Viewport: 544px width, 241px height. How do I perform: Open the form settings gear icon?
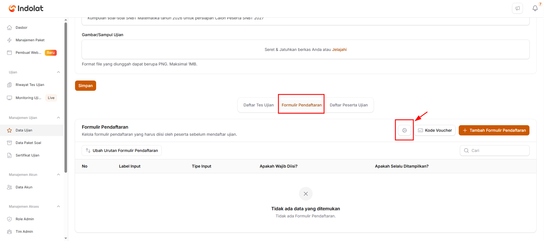pos(404,130)
